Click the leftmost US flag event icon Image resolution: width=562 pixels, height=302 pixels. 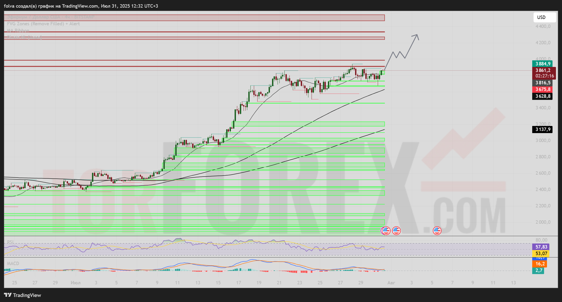[386, 231]
